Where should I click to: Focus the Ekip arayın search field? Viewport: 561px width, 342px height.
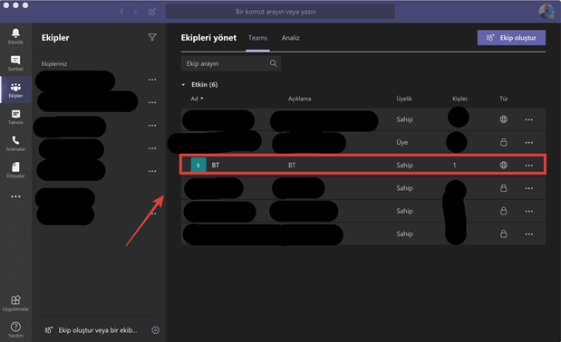pyautogui.click(x=231, y=63)
